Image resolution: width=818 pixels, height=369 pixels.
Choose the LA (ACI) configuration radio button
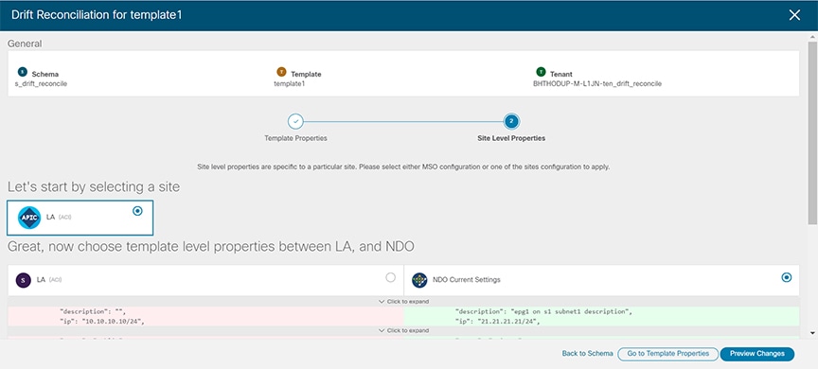[x=390, y=278]
